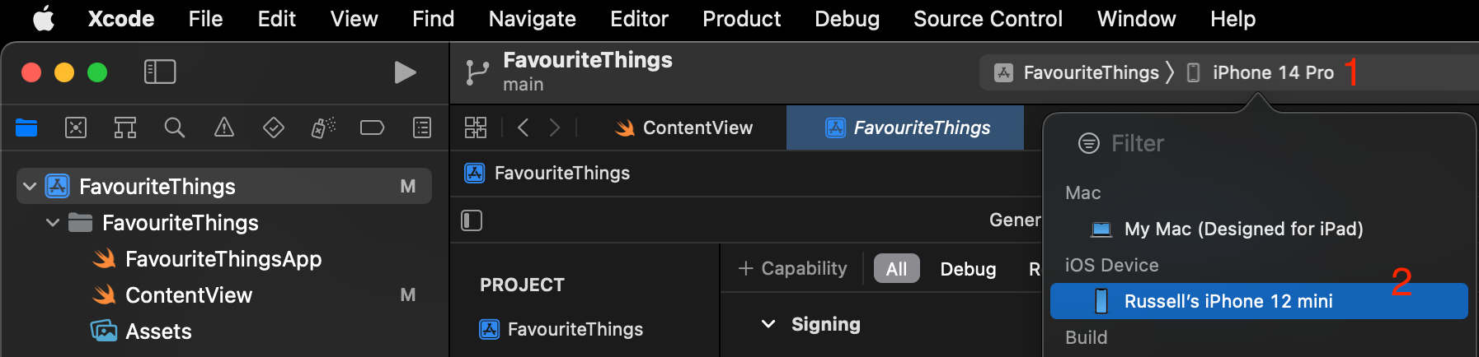Viewport: 1479px width, 357px height.
Task: Toggle the document outline sidebar button
Action: point(472,220)
